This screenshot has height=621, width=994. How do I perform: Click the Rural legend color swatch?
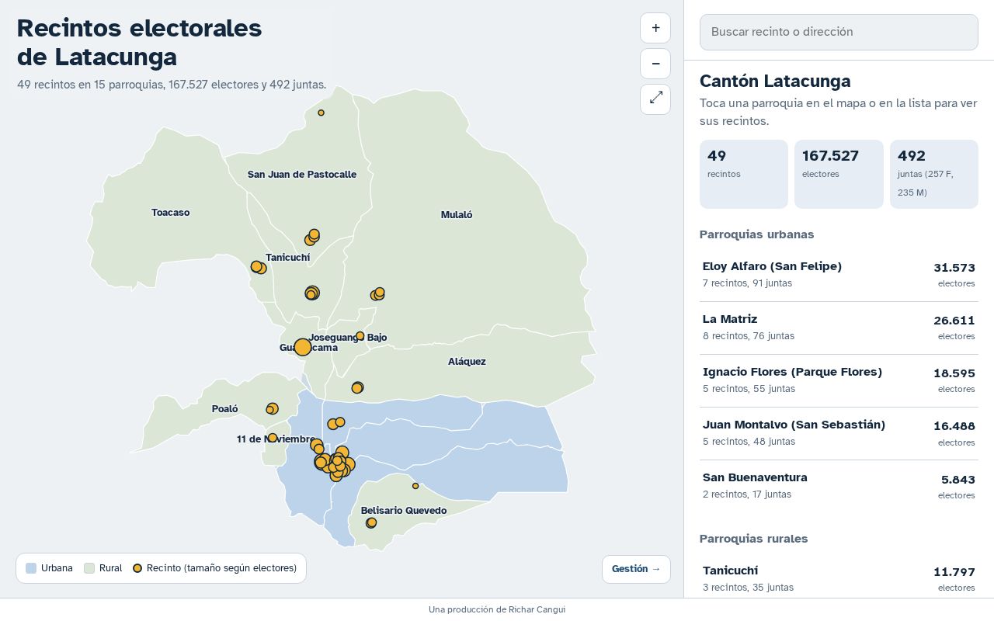[x=89, y=568]
